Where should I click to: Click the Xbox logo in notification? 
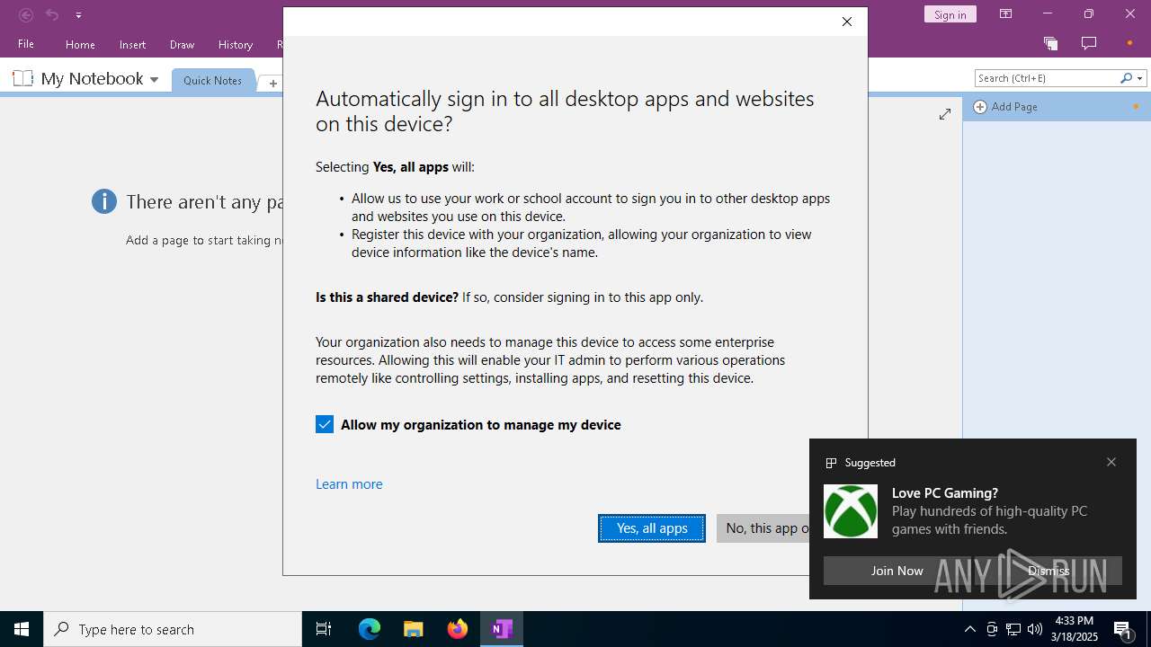coord(851,511)
